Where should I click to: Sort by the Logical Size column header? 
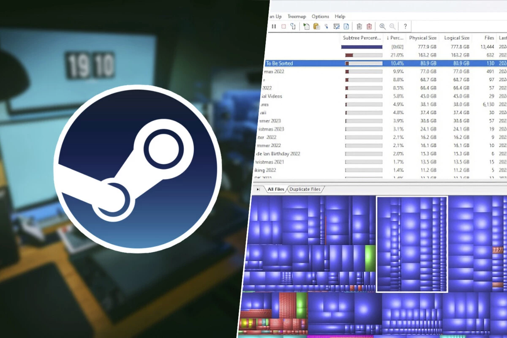(456, 38)
